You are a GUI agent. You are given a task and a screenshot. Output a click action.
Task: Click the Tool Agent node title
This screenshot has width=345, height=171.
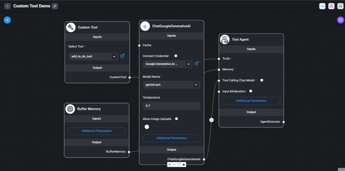pos(240,40)
